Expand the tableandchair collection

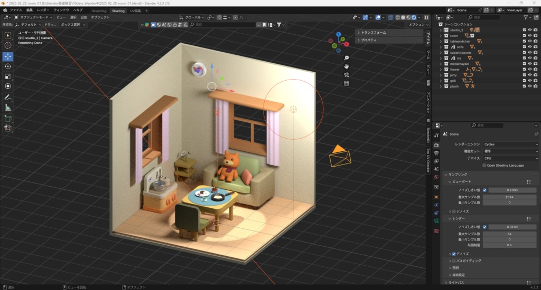(441, 41)
